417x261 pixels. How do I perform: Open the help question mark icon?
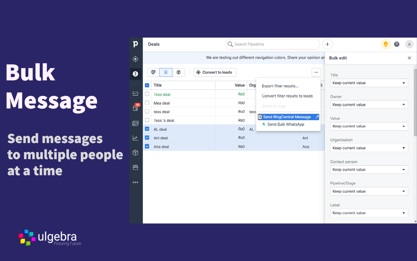coord(397,44)
